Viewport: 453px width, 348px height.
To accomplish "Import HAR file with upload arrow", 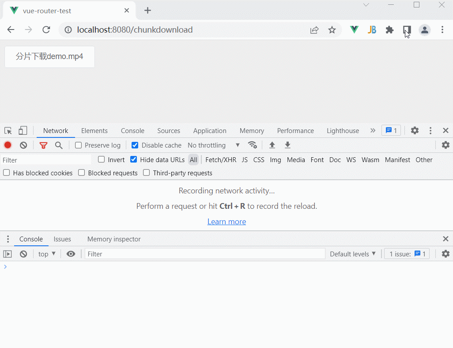I will [272, 145].
